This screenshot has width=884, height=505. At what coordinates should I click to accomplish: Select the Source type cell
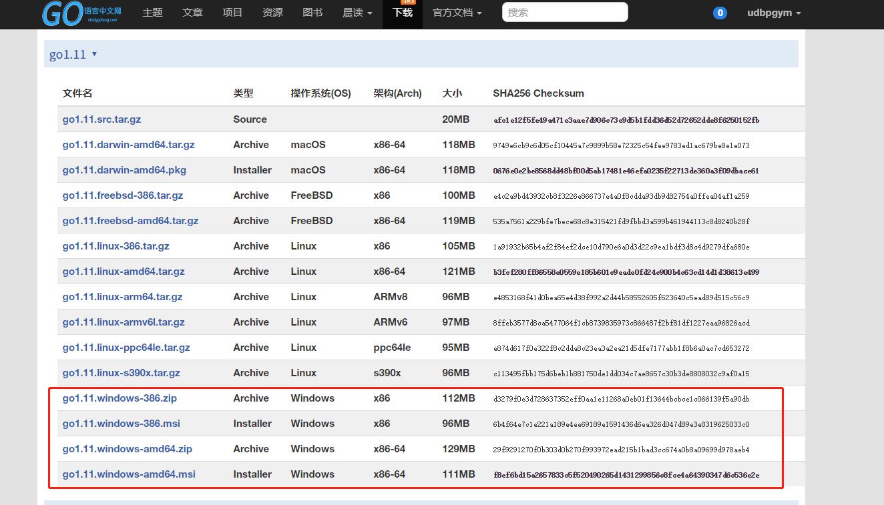[x=250, y=119]
